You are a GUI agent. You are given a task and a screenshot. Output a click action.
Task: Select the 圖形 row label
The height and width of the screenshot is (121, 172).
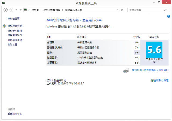coord(50,53)
